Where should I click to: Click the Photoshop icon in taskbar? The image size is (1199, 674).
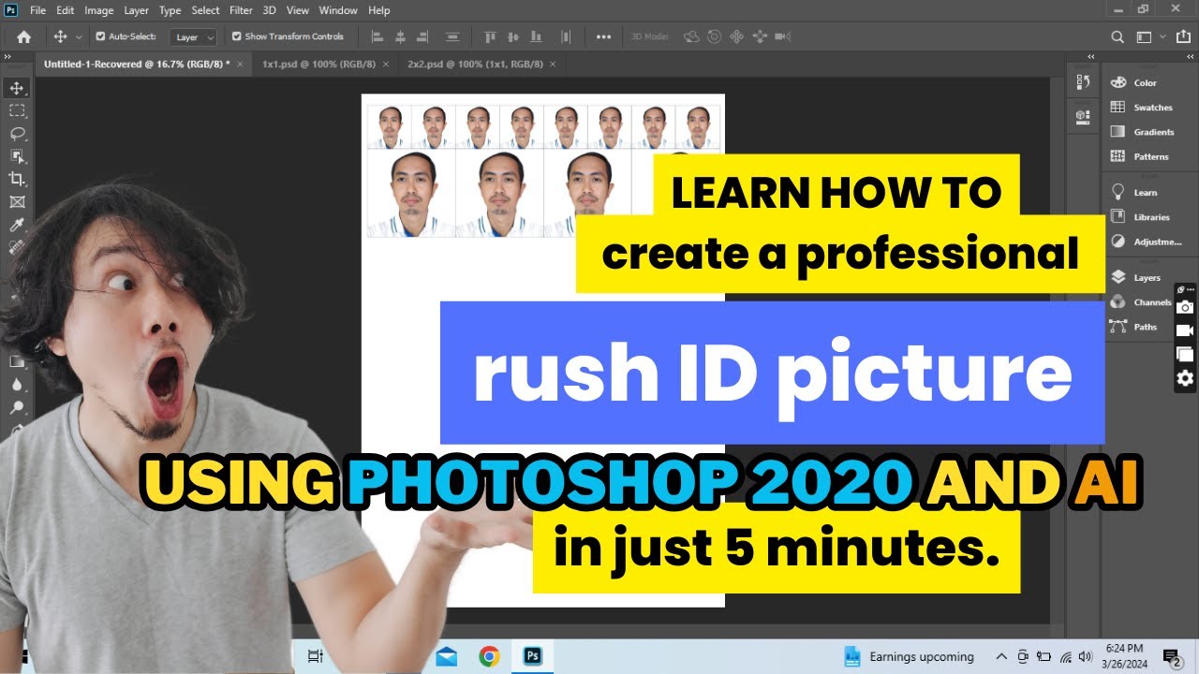(x=533, y=656)
